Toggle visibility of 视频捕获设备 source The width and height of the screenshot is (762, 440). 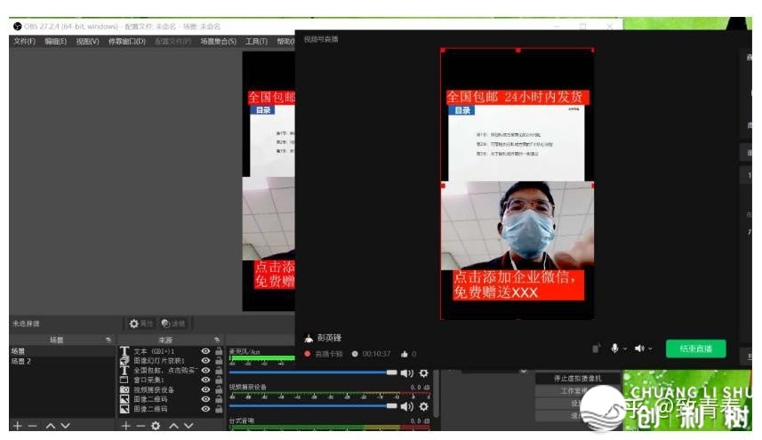(x=205, y=389)
